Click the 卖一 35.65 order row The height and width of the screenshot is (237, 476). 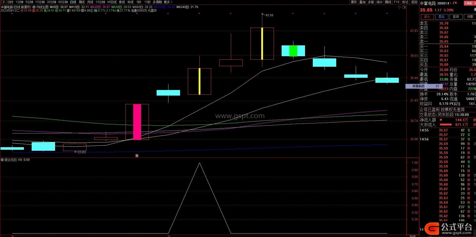pyautogui.click(x=448, y=41)
